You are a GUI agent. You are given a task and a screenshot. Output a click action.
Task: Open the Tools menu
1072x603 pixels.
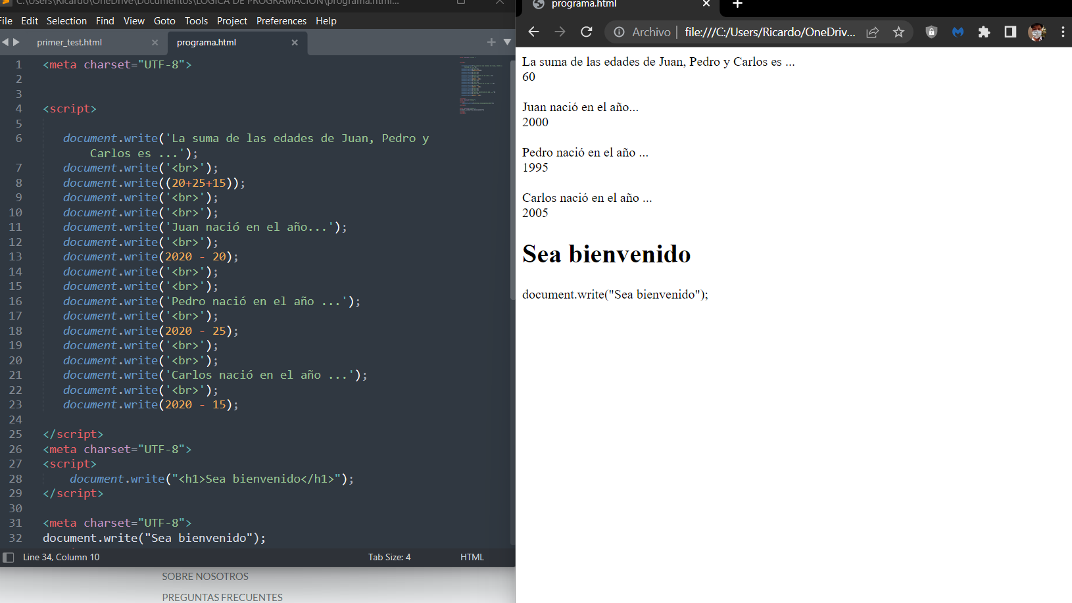coord(196,21)
